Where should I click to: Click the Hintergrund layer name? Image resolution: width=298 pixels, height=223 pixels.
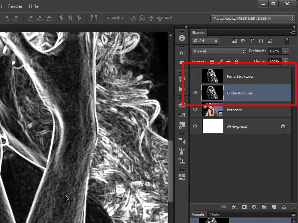pyautogui.click(x=237, y=126)
